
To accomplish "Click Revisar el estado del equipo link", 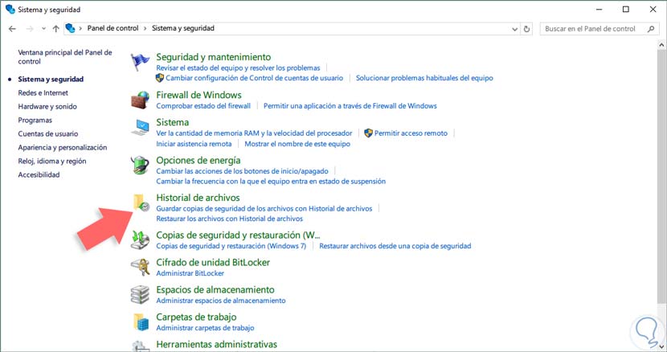I will point(238,68).
